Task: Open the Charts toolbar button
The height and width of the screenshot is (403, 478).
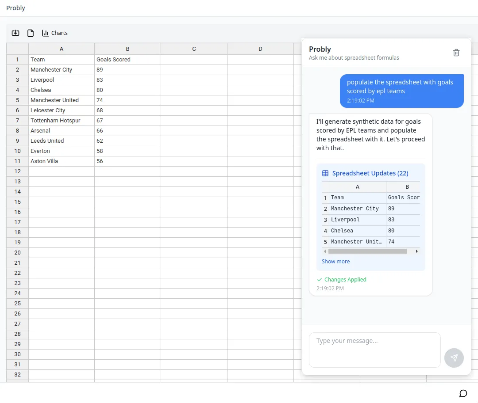Action: [54, 33]
